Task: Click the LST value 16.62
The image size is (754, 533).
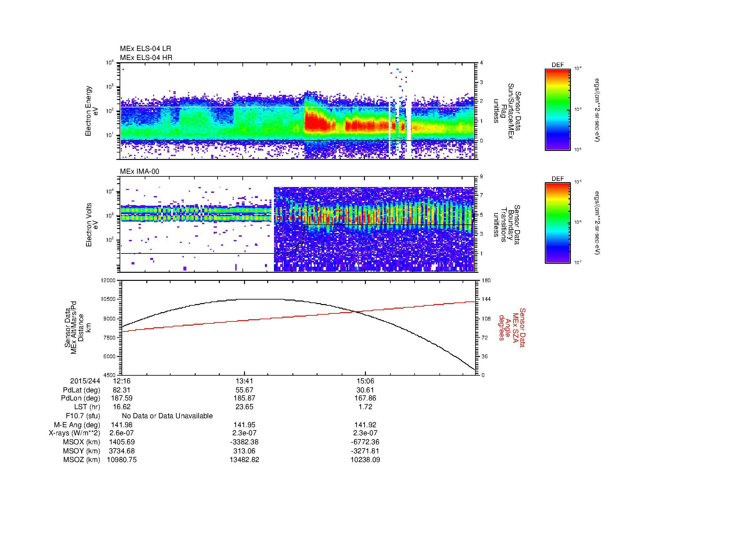Action: point(122,407)
